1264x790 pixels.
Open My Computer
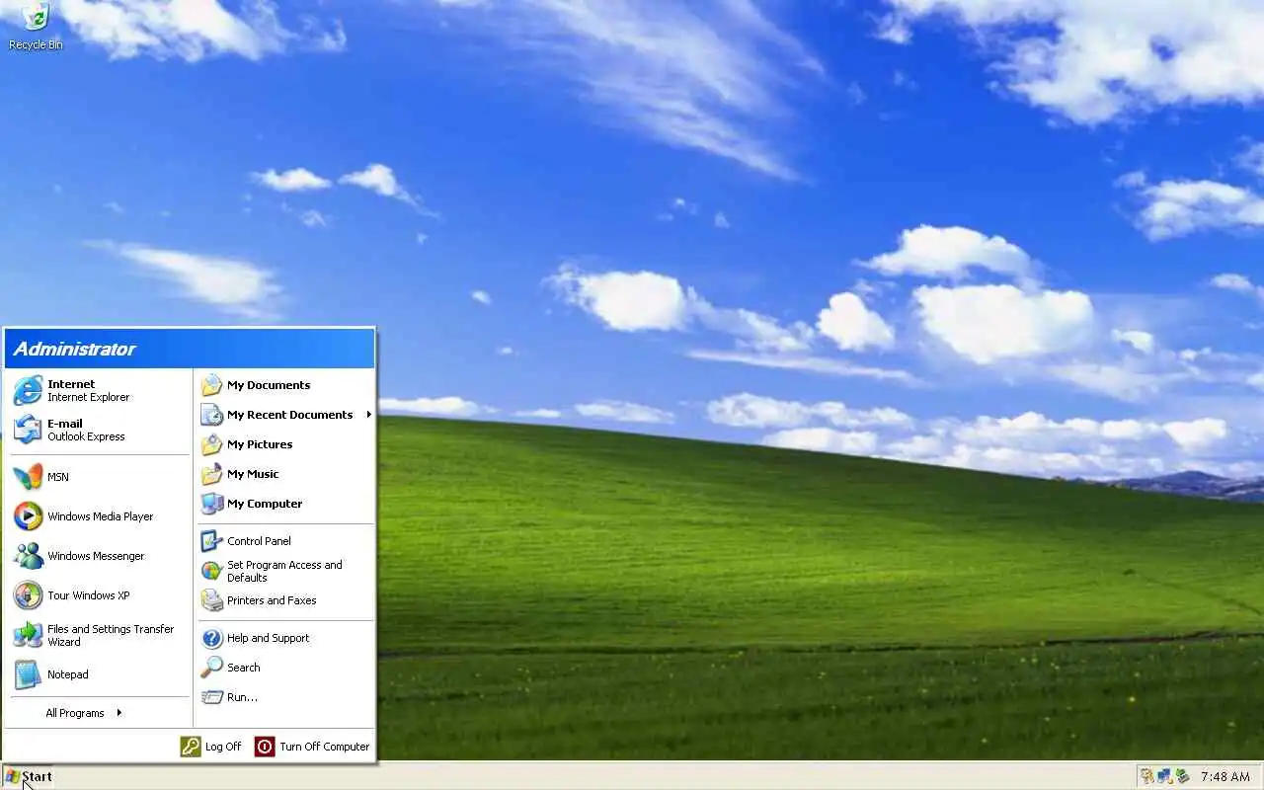(x=285, y=504)
